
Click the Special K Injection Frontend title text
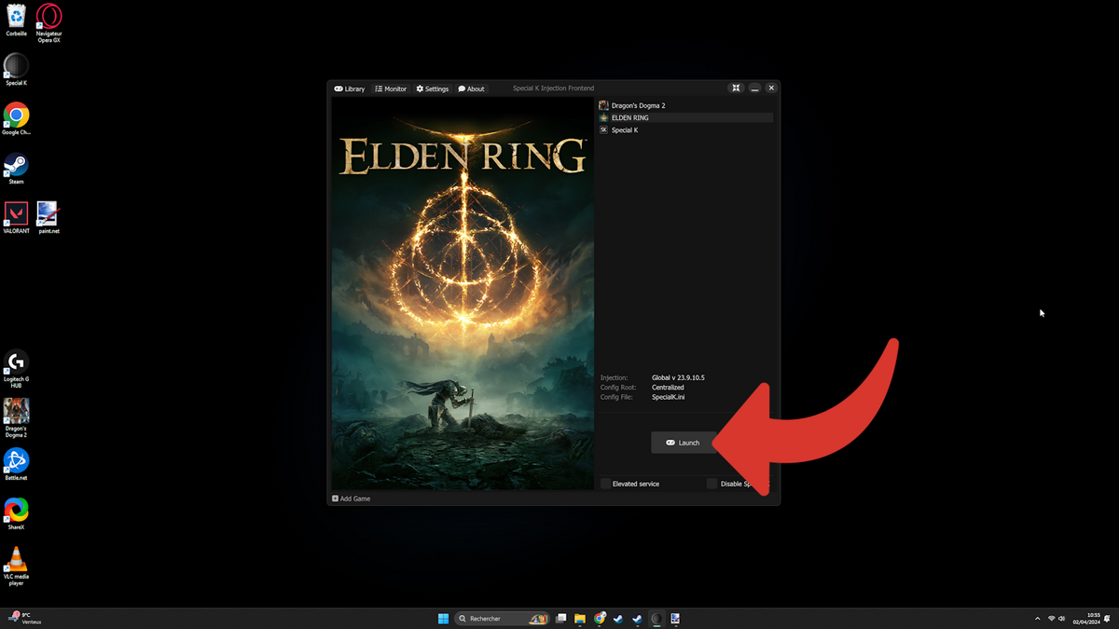tap(553, 89)
